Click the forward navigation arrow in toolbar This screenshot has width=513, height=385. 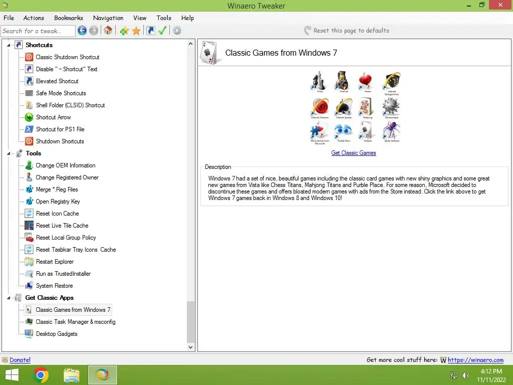[94, 31]
